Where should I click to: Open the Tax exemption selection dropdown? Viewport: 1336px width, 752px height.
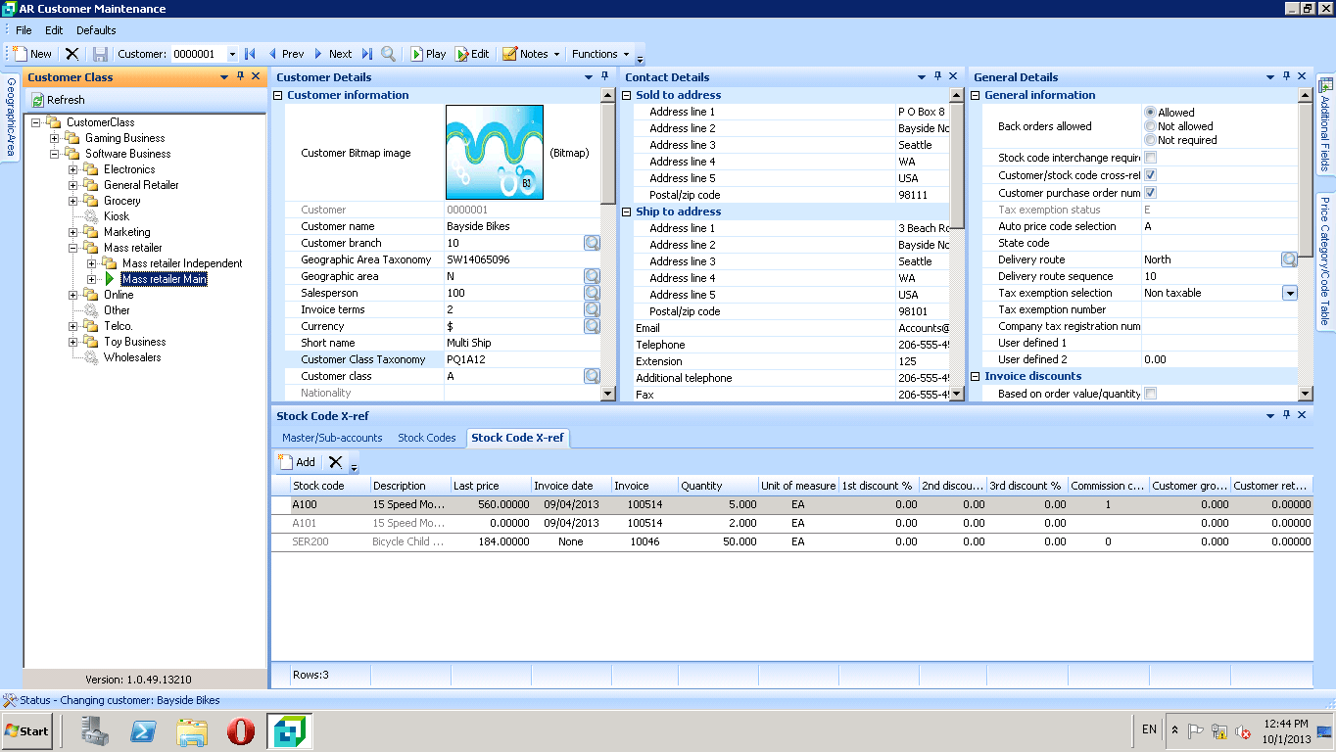1289,293
